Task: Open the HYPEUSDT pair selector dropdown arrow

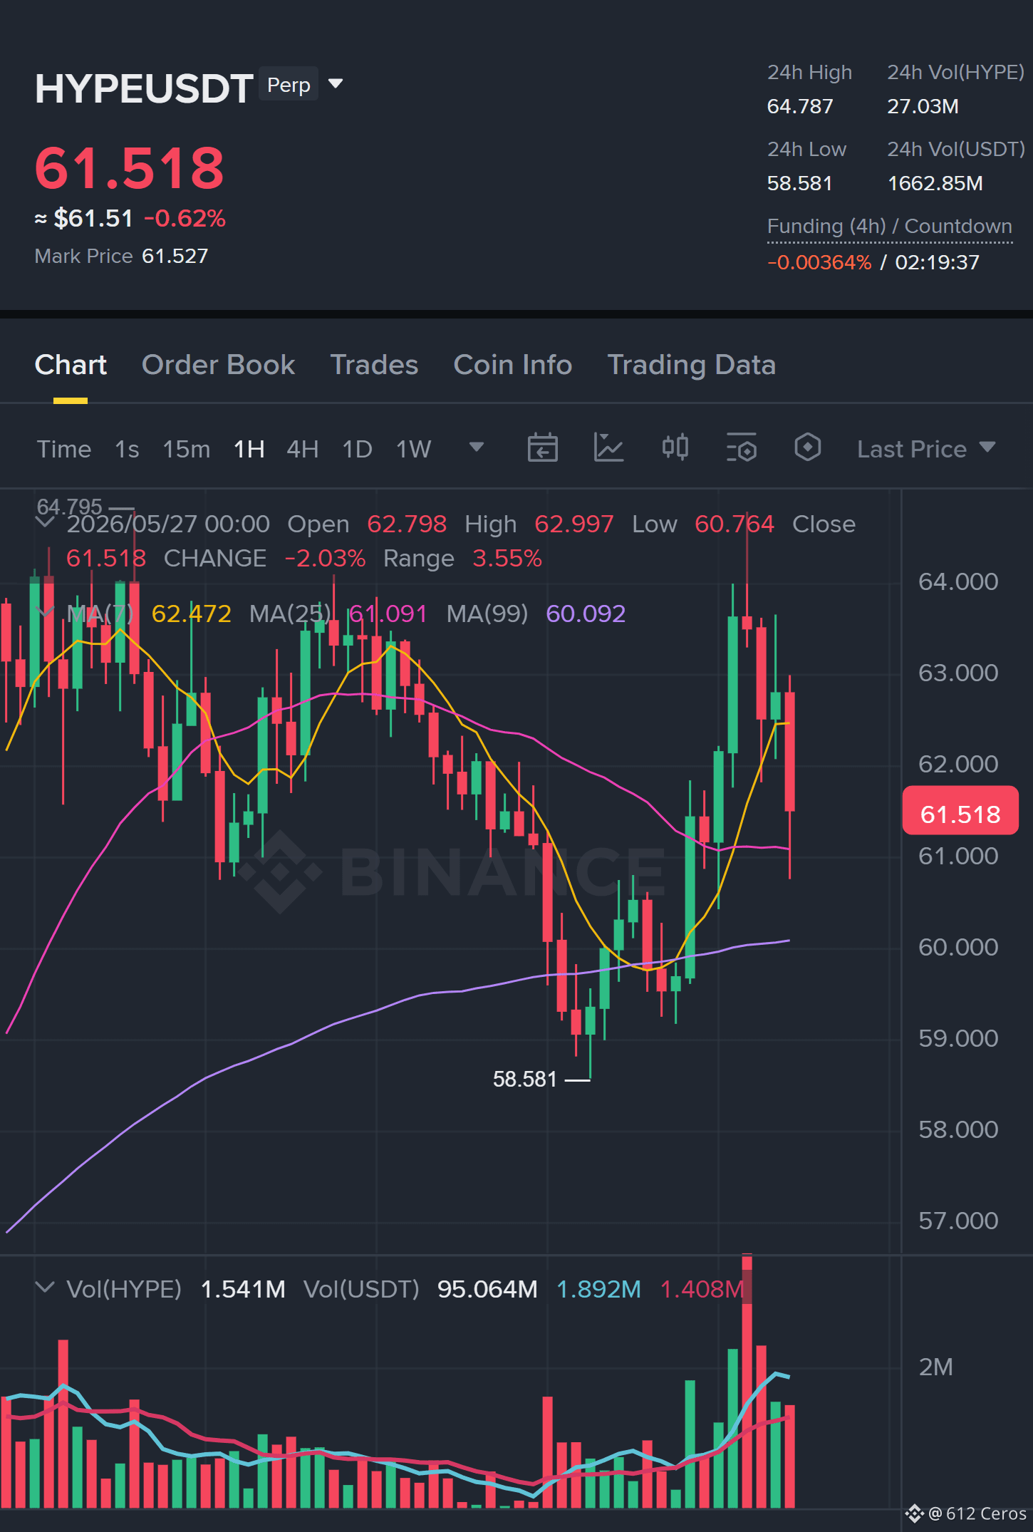Action: 336,84
